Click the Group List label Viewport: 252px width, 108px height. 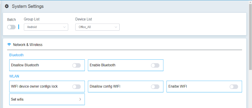(x=32, y=19)
